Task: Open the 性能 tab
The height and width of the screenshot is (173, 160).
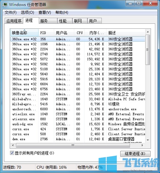Action: click(65, 21)
